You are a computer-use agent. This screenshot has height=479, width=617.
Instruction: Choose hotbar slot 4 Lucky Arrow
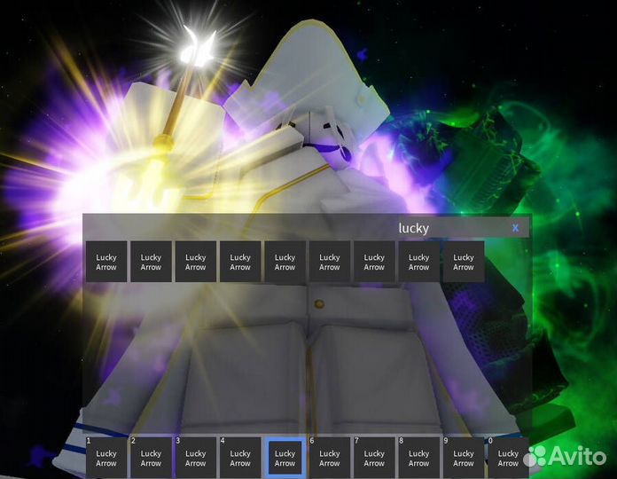coord(240,458)
